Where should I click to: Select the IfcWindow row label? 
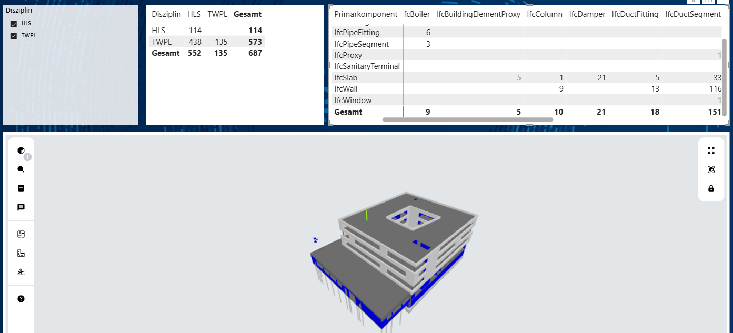click(353, 100)
